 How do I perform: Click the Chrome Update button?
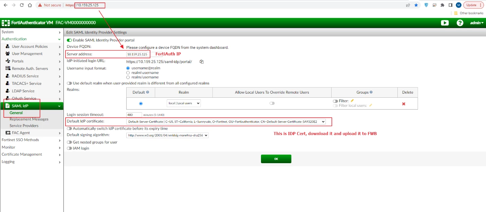point(474,5)
